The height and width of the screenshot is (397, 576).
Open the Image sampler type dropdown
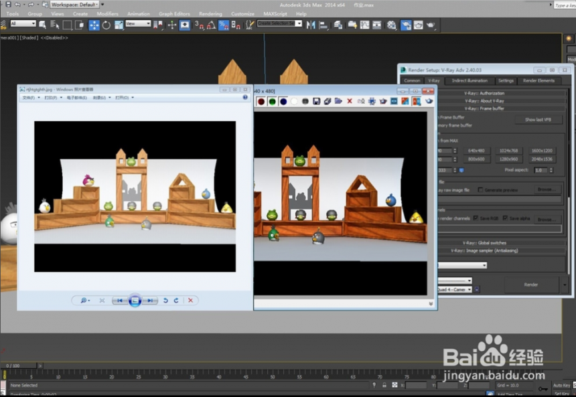462,265
